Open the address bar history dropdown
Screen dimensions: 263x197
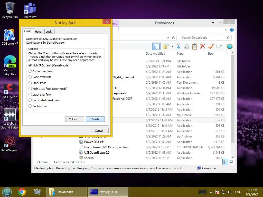click(168, 38)
